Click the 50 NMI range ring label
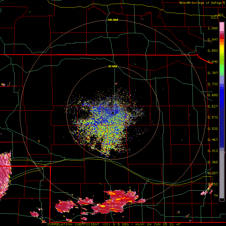Screen dimensions: 226x226 pyautogui.click(x=113, y=66)
